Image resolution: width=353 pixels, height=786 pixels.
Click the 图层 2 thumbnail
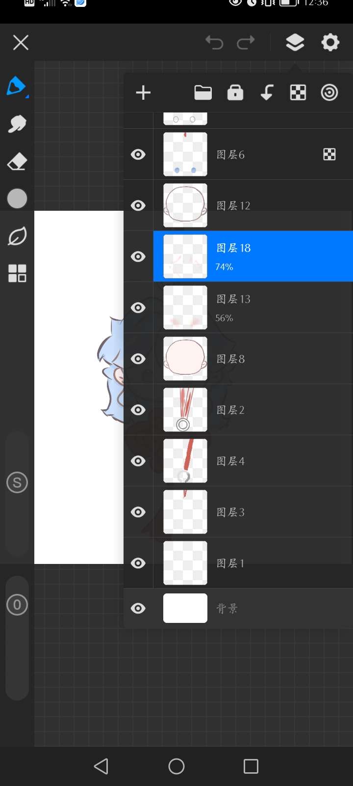coord(185,410)
